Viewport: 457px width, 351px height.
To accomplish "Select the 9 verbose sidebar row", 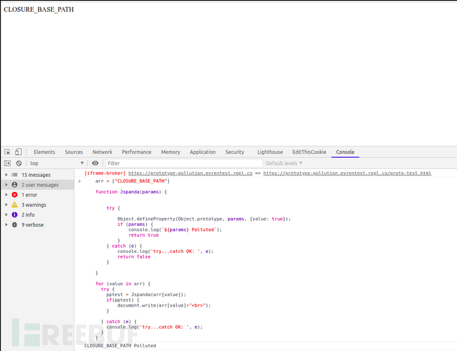I will [38, 225].
